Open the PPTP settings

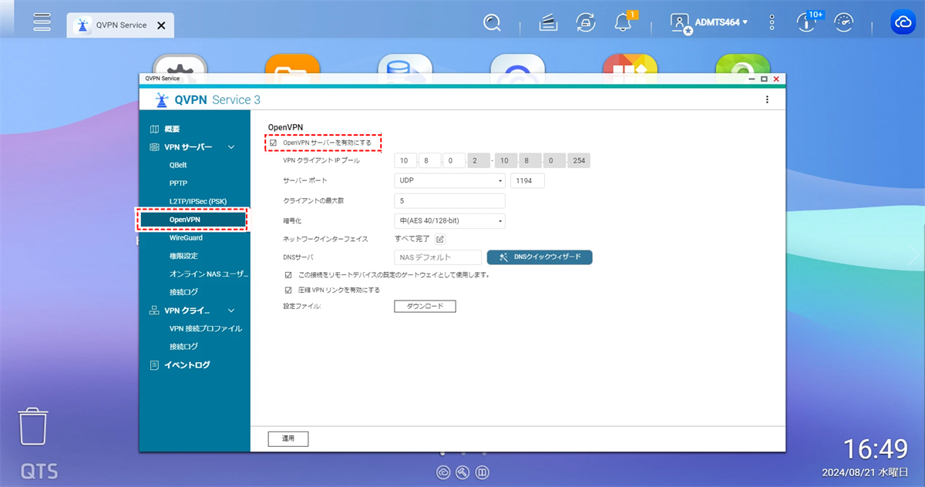pyautogui.click(x=178, y=183)
